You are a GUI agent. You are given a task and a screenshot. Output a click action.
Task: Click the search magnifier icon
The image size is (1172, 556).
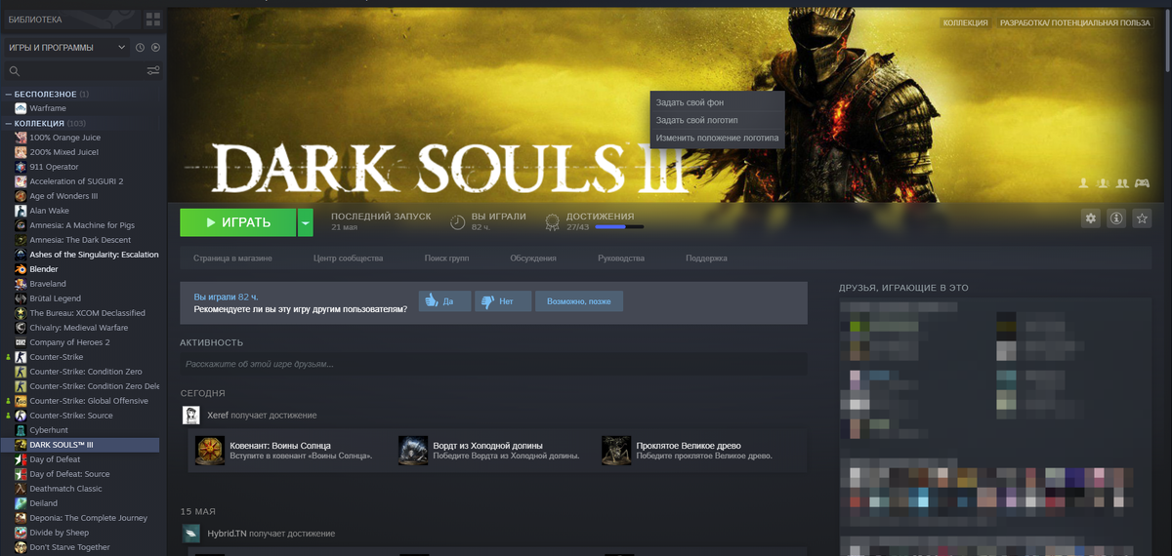(14, 71)
